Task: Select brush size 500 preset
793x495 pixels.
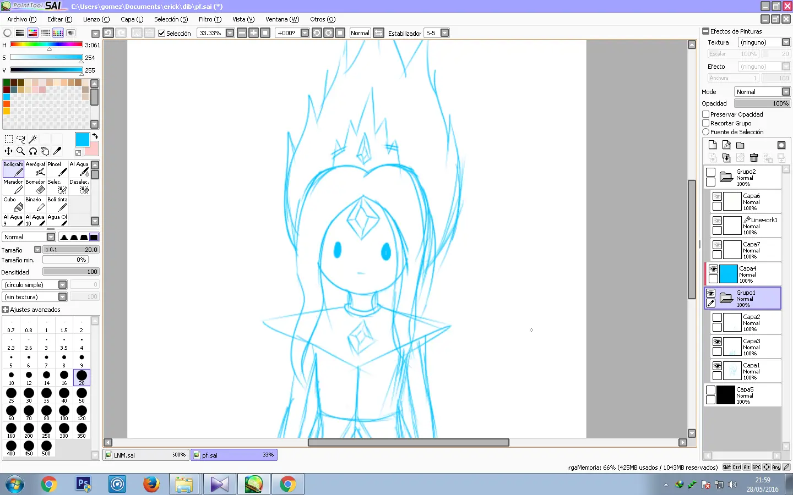Action: (46, 447)
